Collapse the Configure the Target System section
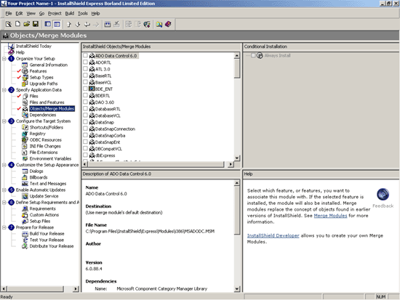Viewport: 400px width, 300px height. (x=4, y=121)
